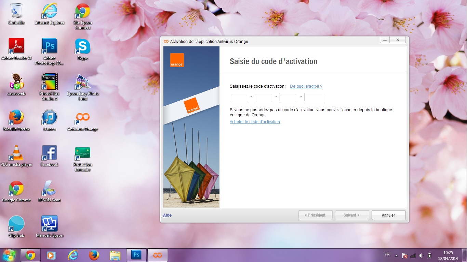Focus the fourth activation code box

[314, 97]
